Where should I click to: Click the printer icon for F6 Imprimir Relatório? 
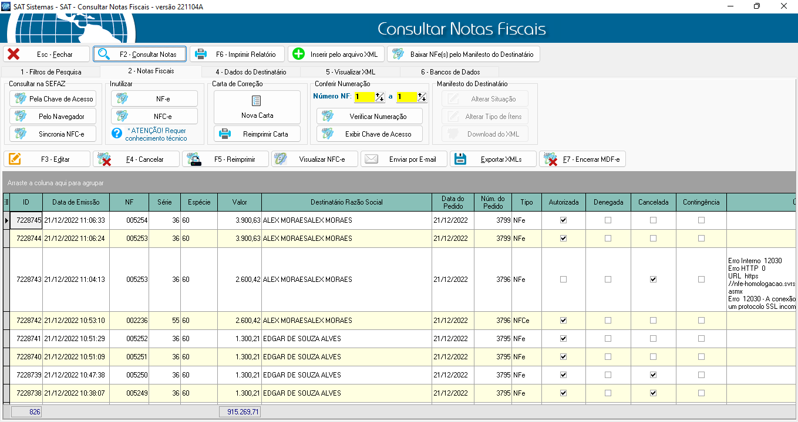[x=201, y=54]
